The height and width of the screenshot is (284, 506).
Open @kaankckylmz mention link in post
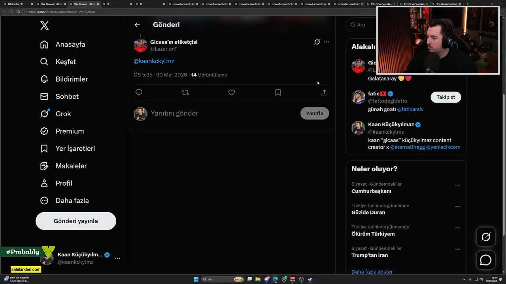(x=154, y=61)
